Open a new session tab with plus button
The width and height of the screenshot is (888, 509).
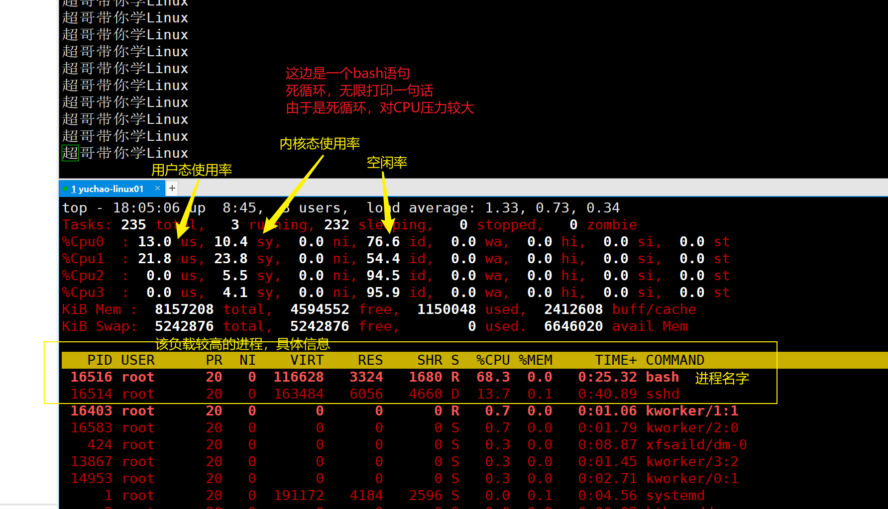(172, 188)
